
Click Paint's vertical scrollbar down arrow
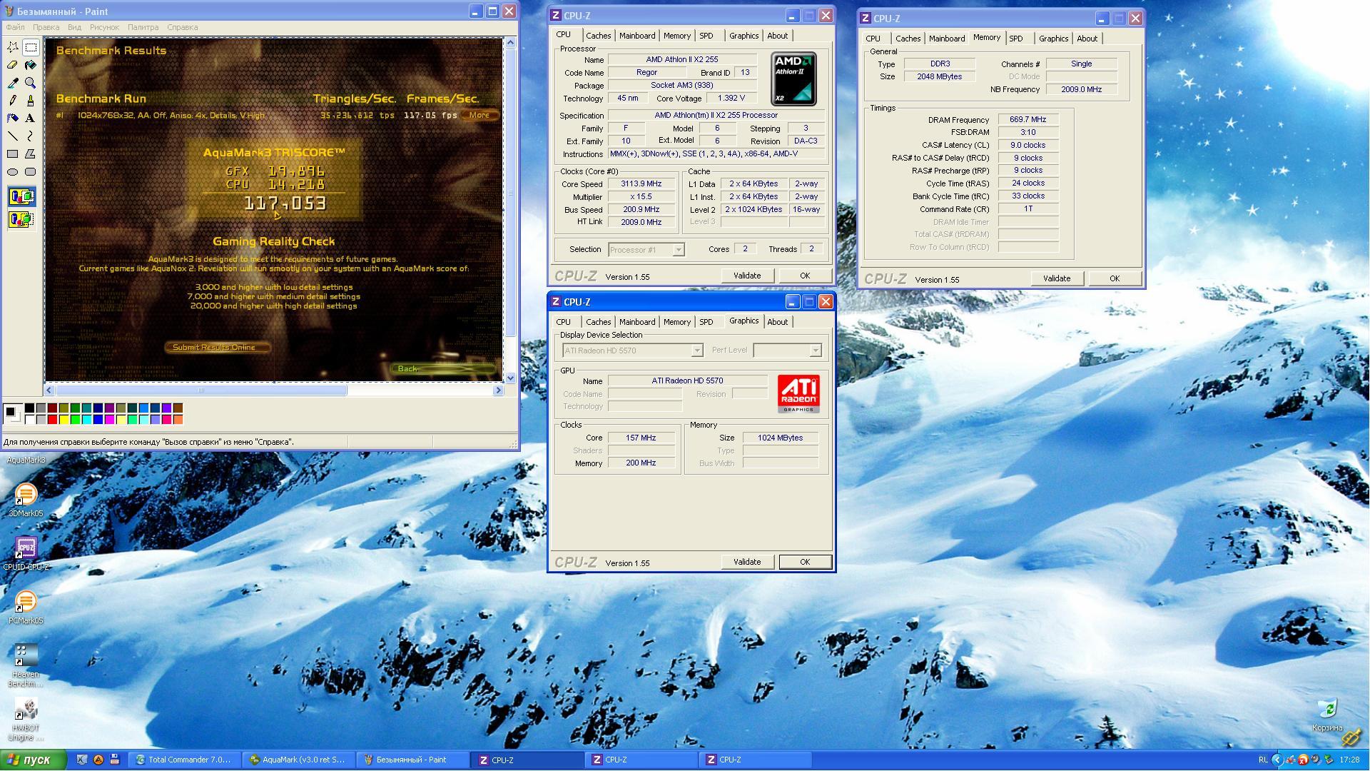(510, 378)
